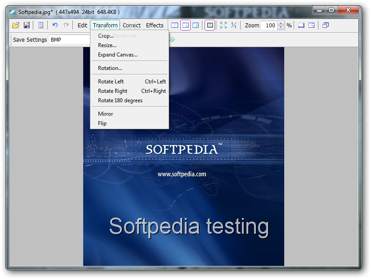Select Expand Canvas... menu entry
The image size is (371, 279).
click(x=130, y=55)
